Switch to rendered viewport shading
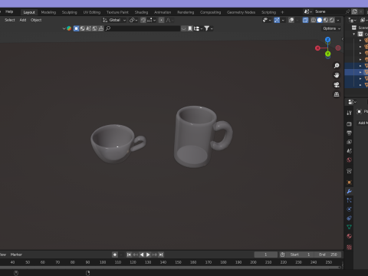 click(x=332, y=20)
